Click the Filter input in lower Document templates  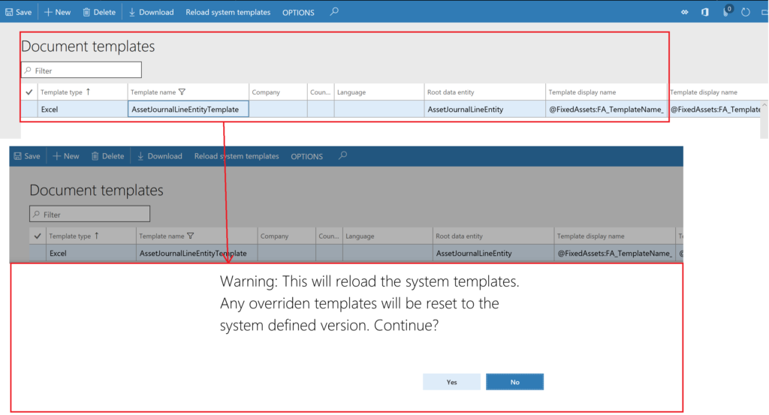coord(90,214)
